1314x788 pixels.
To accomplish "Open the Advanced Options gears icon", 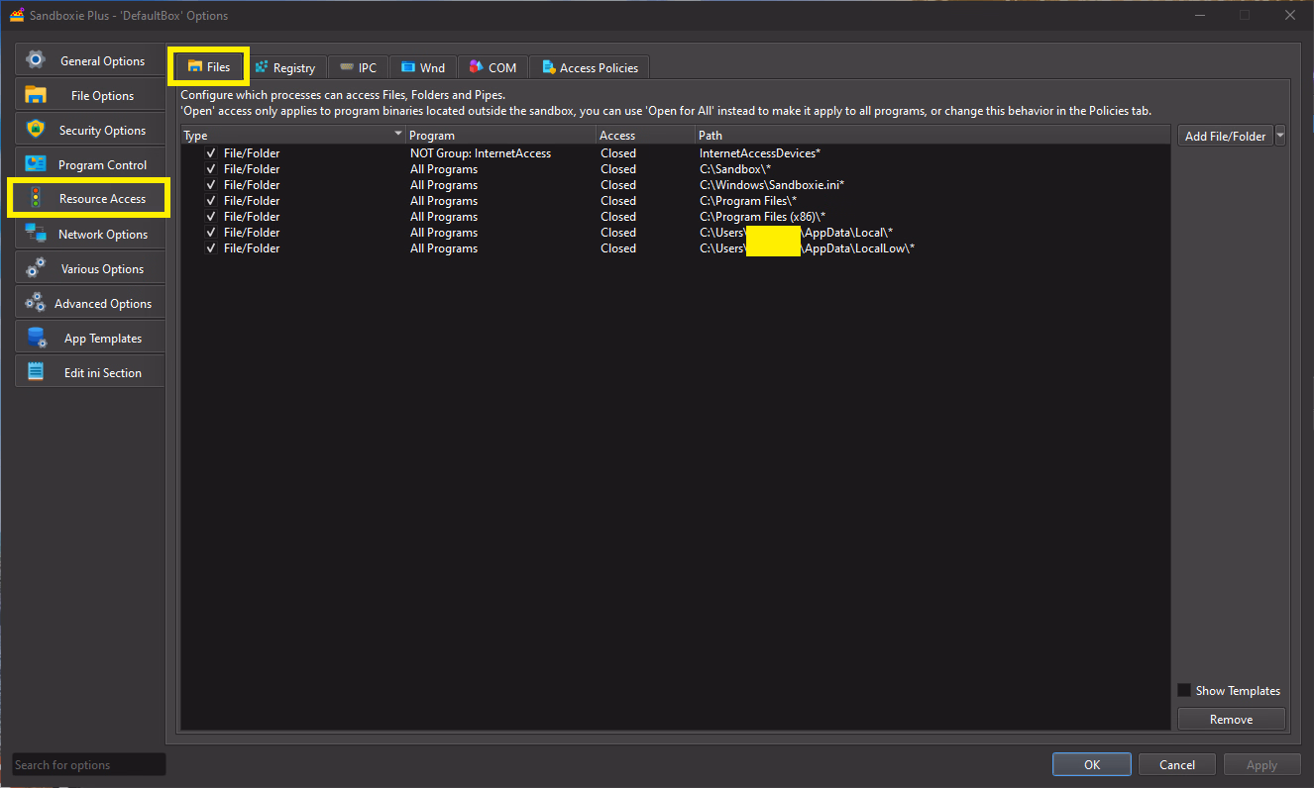I will pos(36,303).
